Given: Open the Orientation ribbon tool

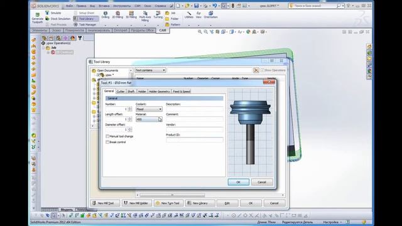Looking at the screenshot, I should pyautogui.click(x=211, y=15).
